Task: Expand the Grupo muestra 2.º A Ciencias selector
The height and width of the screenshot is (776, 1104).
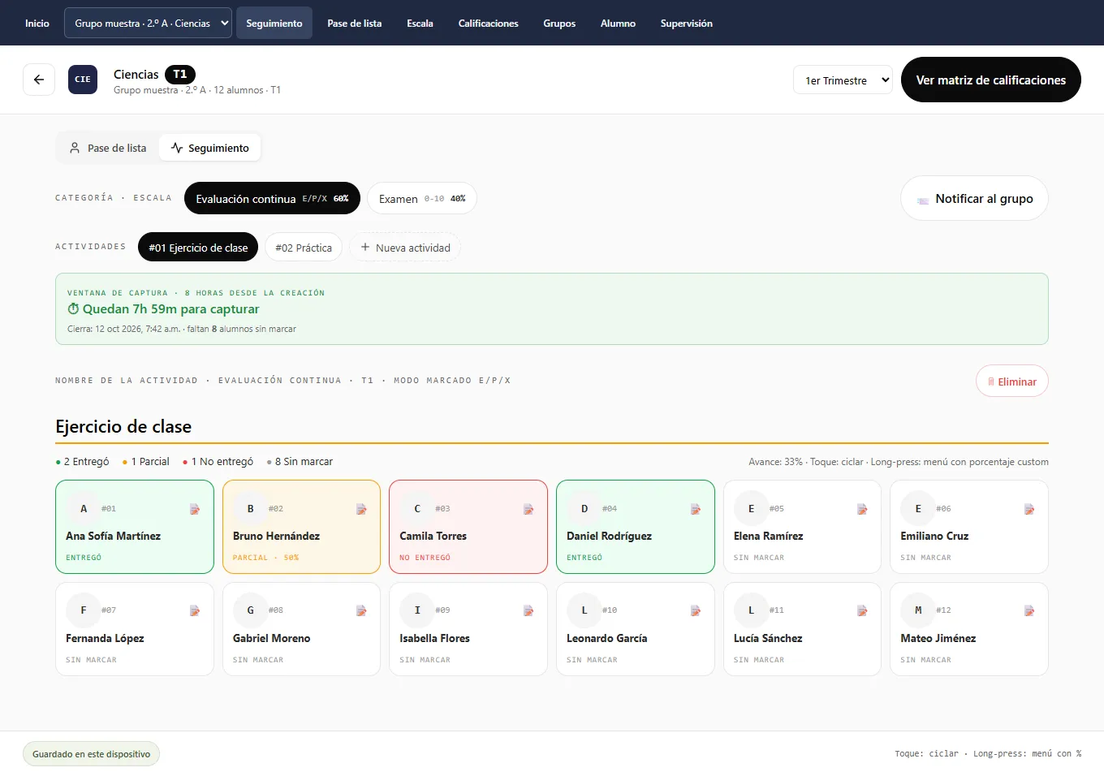Action: 148,24
